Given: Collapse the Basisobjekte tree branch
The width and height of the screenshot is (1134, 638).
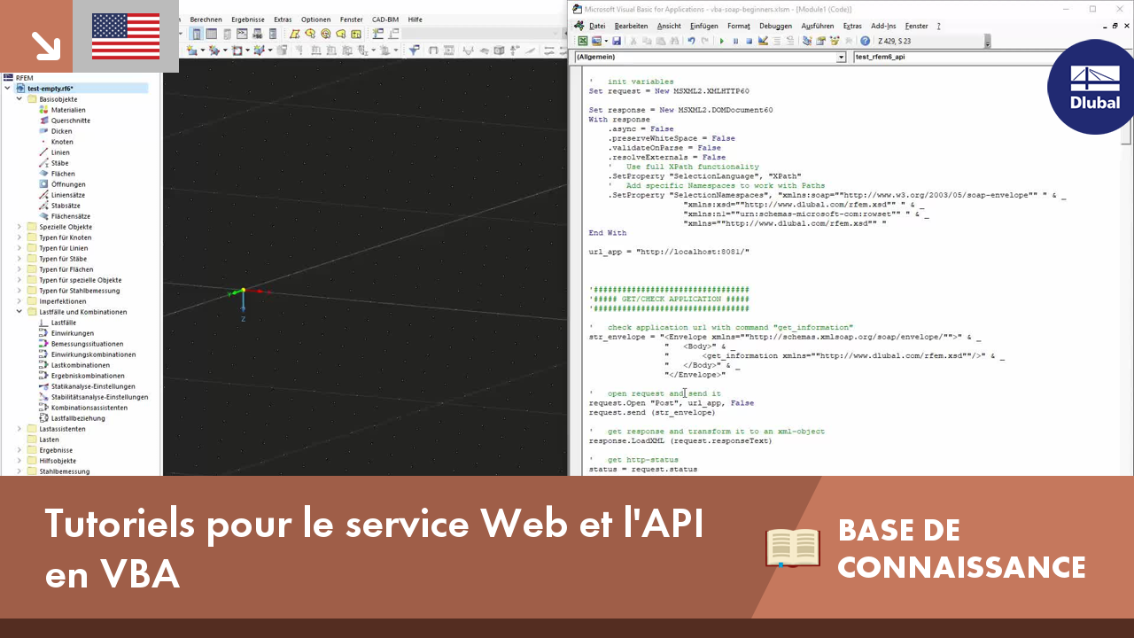Looking at the screenshot, I should pos(18,98).
